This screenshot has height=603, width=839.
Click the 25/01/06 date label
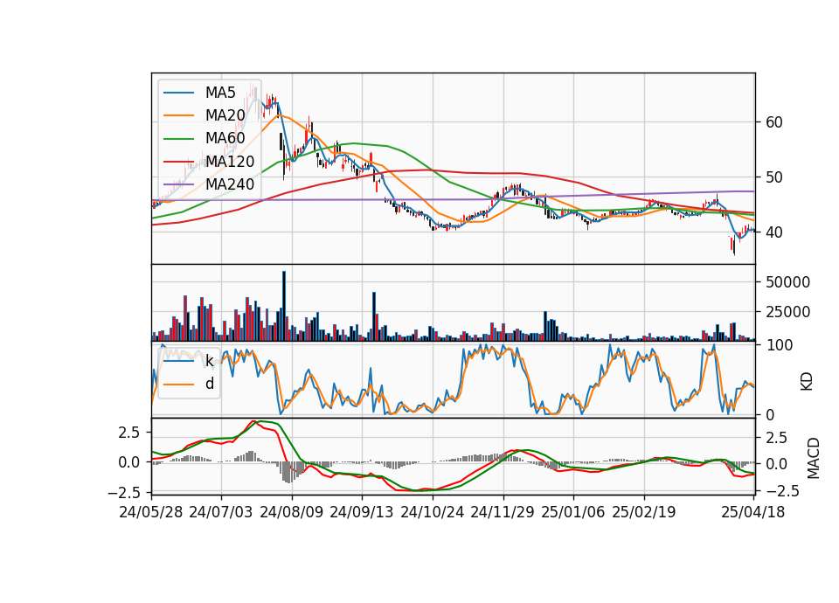click(x=573, y=512)
